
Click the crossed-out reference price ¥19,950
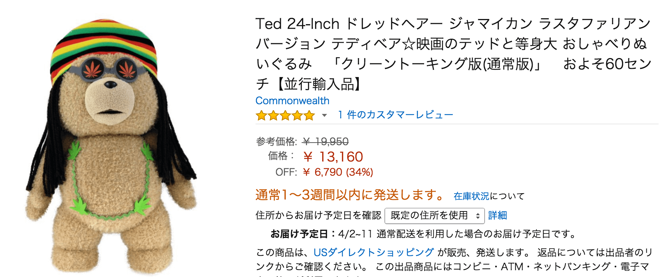pyautogui.click(x=325, y=141)
